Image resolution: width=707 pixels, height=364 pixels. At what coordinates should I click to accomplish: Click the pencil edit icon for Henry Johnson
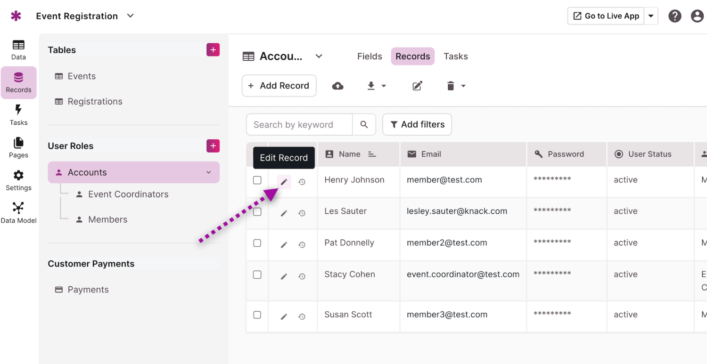[284, 182]
